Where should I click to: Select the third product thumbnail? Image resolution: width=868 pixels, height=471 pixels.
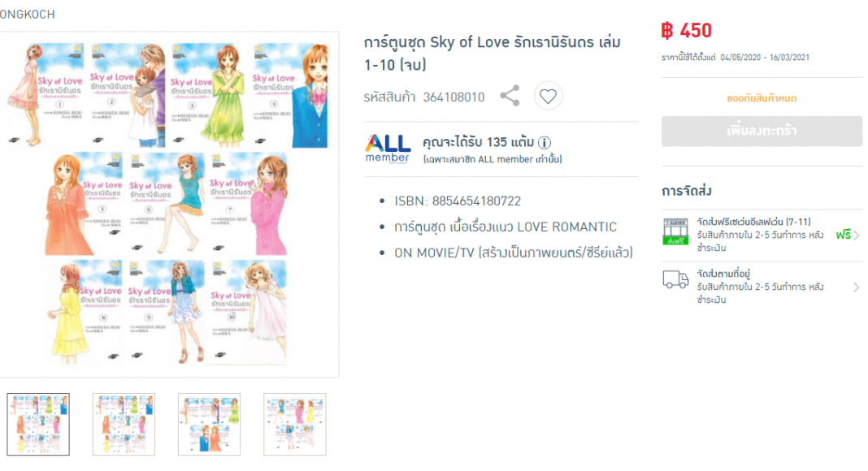point(209,425)
